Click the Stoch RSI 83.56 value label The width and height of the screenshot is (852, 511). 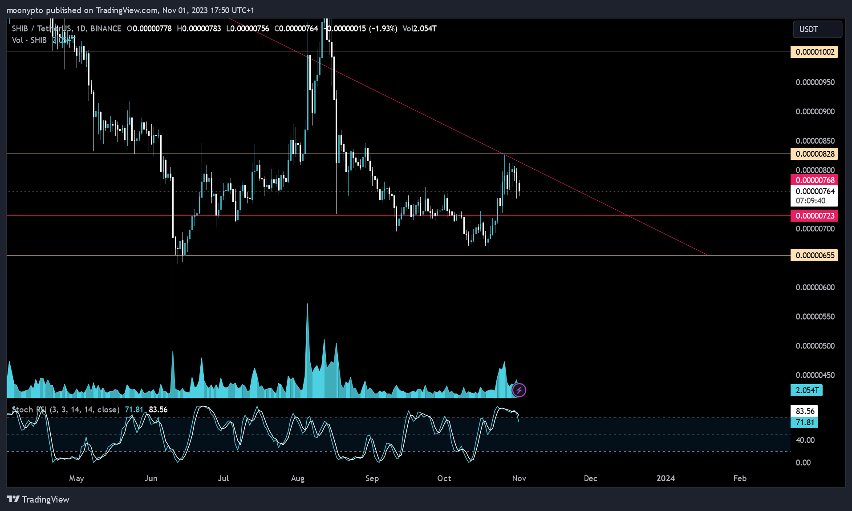pyautogui.click(x=804, y=411)
